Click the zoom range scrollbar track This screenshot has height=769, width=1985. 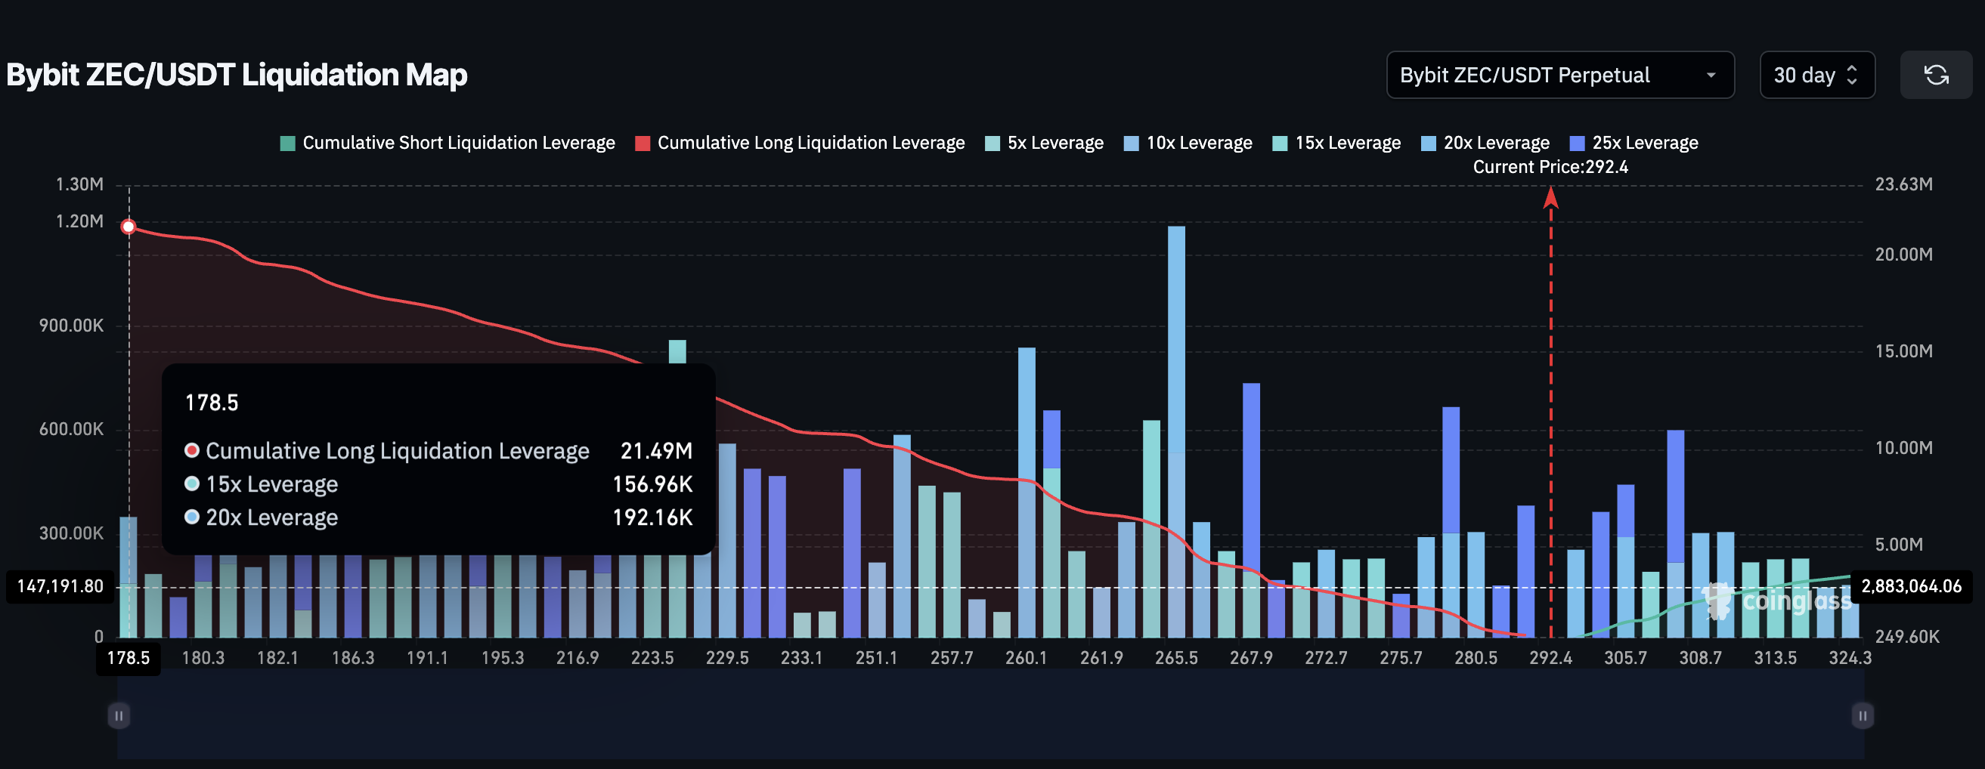coord(990,716)
